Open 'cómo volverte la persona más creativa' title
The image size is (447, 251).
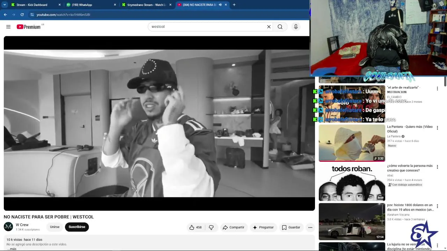[x=410, y=168]
